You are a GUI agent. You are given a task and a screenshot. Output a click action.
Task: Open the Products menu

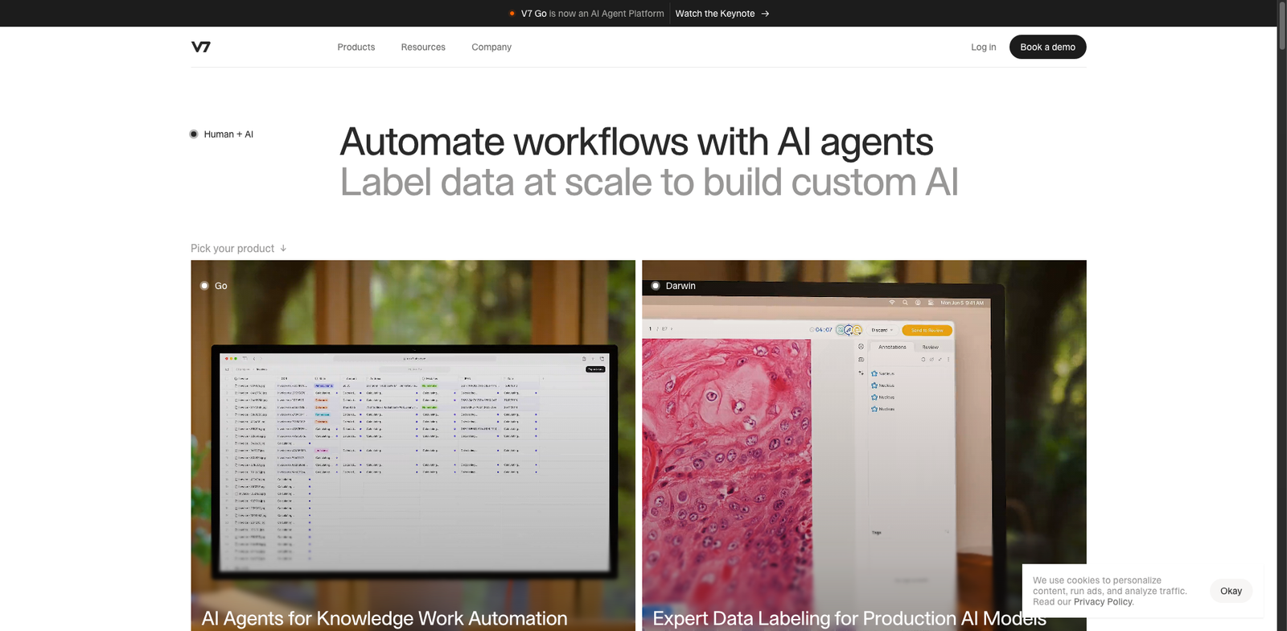pyautogui.click(x=356, y=47)
